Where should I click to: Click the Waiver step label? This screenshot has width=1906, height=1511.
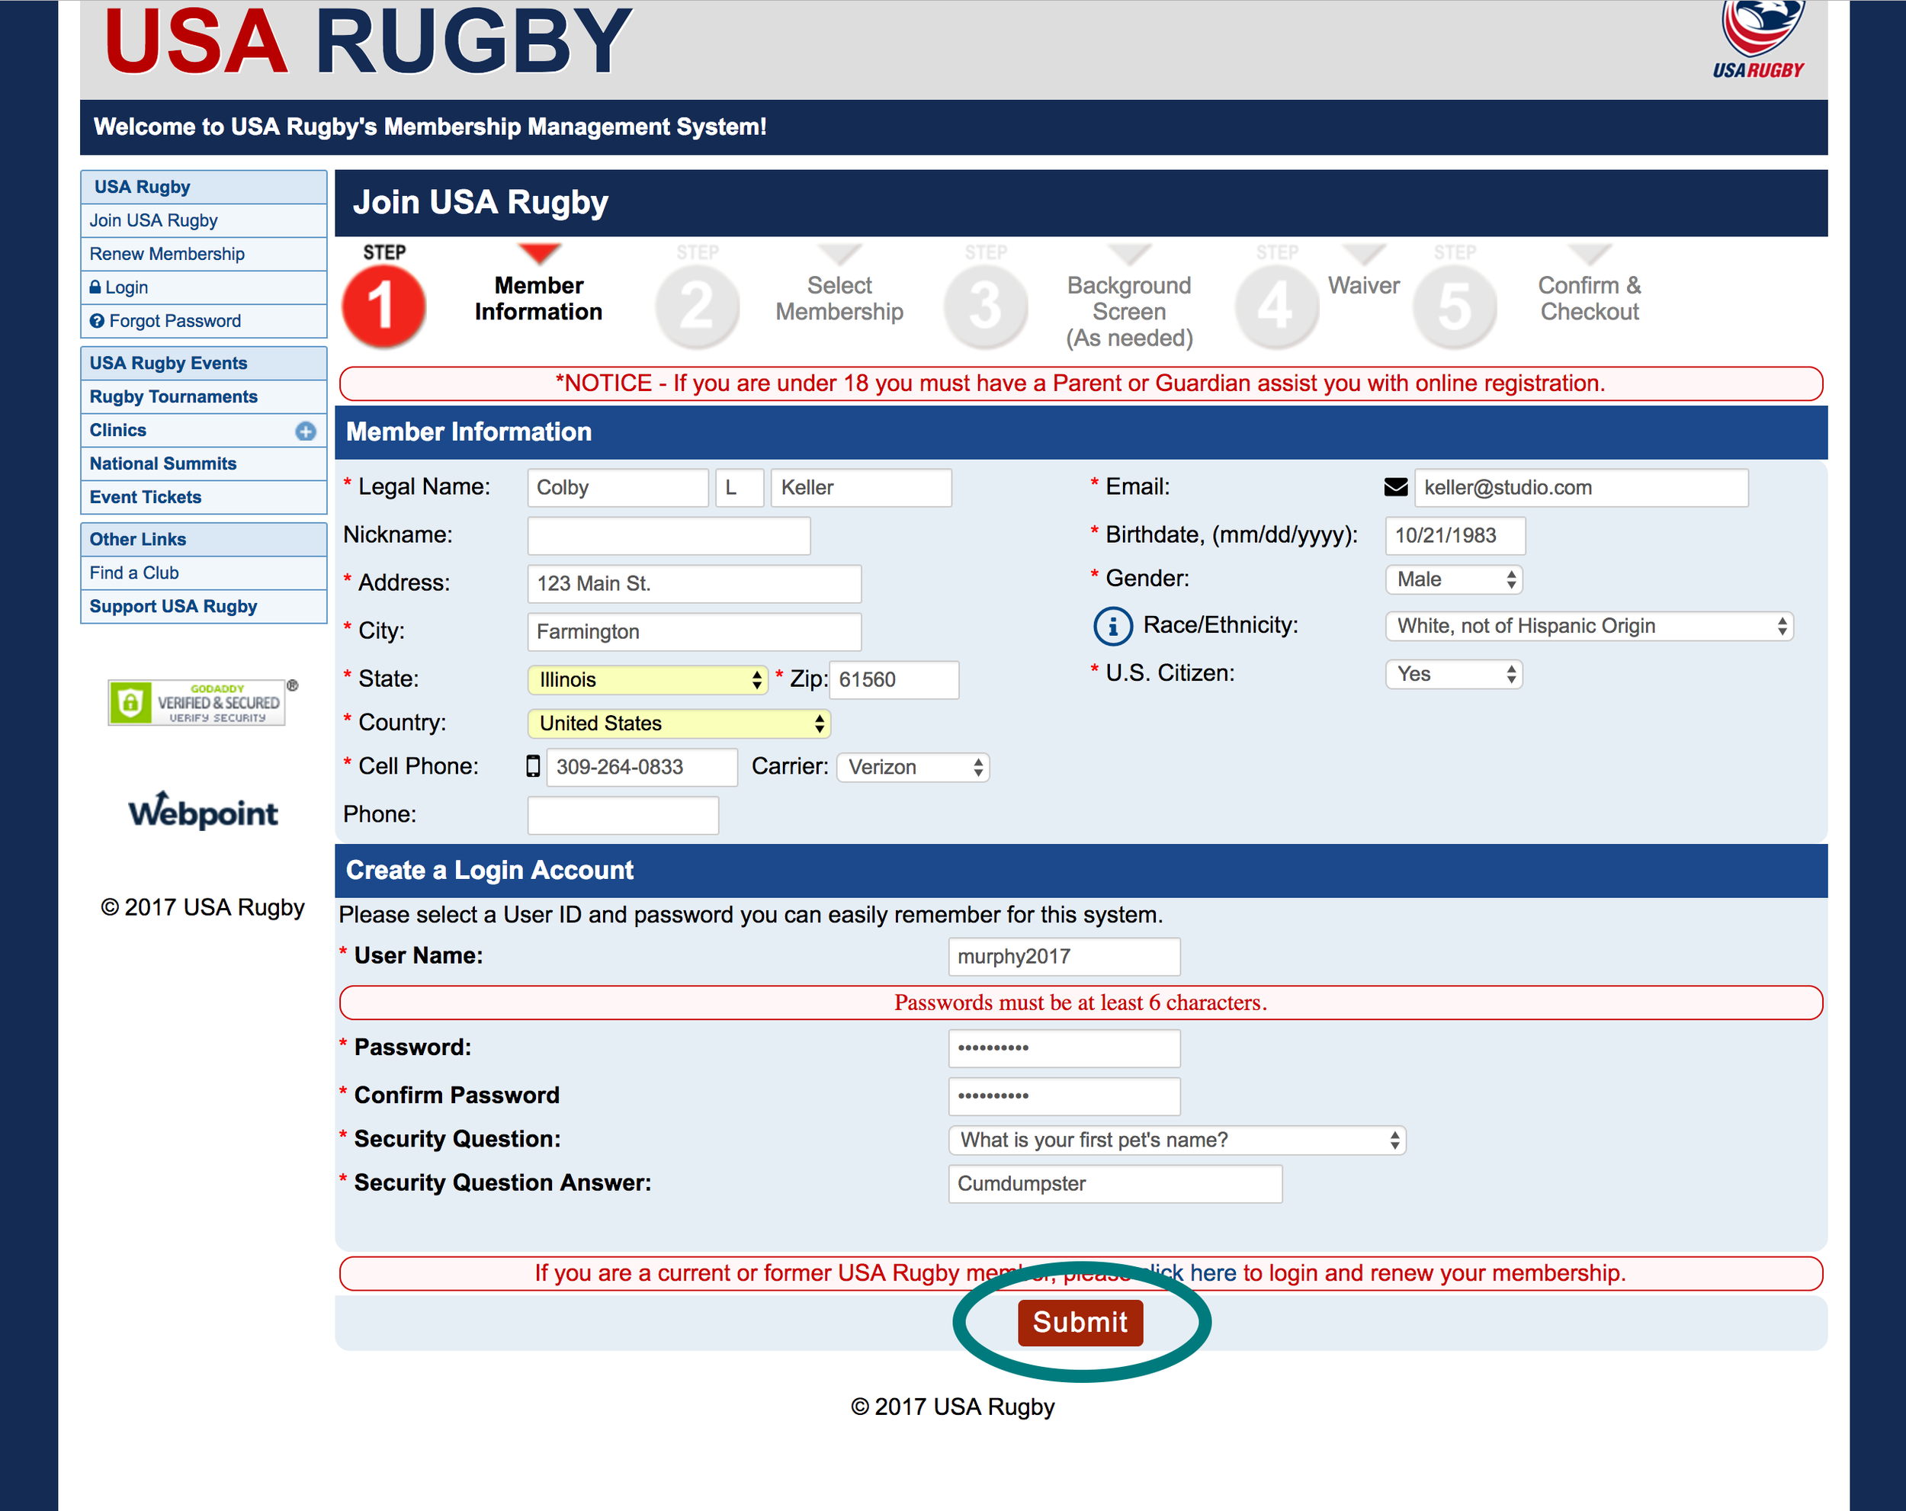click(x=1363, y=286)
